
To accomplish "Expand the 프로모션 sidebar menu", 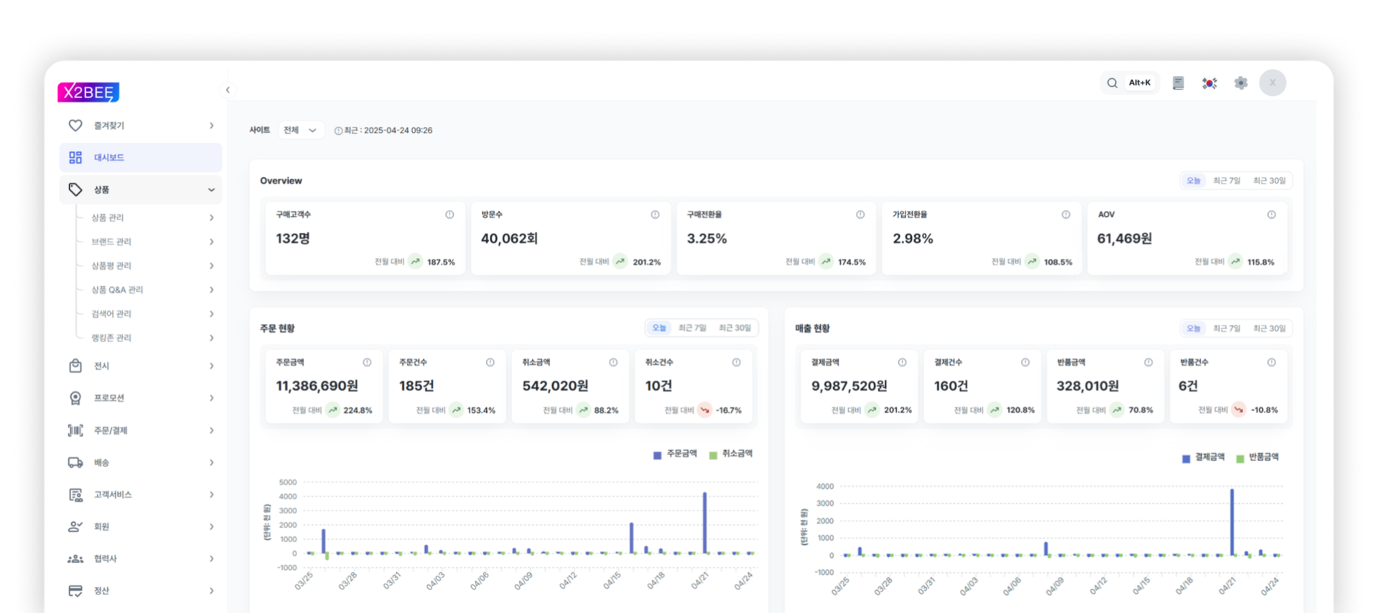I will (141, 398).
